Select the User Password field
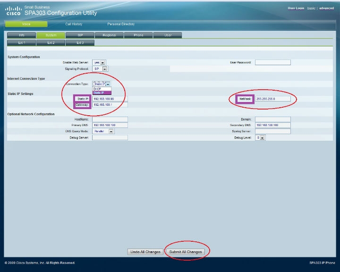The image size is (340, 272). click(272, 62)
